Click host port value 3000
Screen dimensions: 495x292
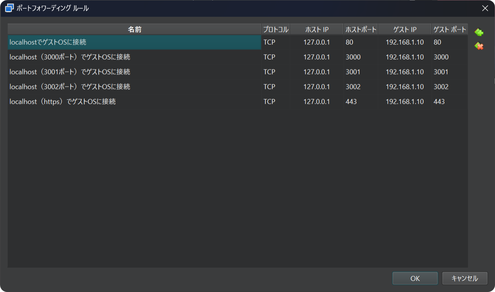click(353, 57)
